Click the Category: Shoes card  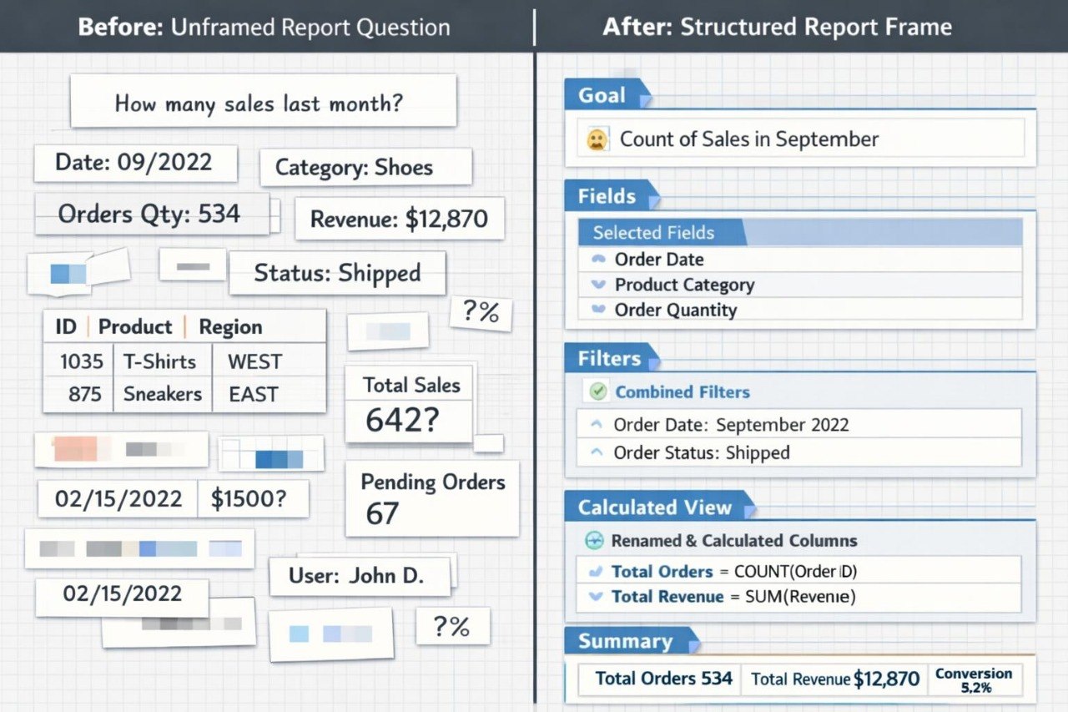pyautogui.click(x=365, y=168)
